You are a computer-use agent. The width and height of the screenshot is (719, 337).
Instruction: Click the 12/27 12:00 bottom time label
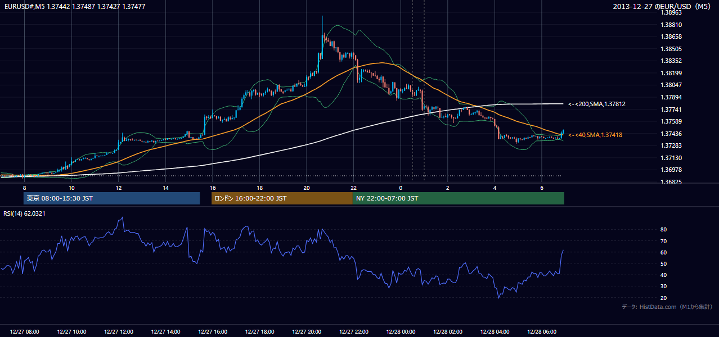(119, 332)
